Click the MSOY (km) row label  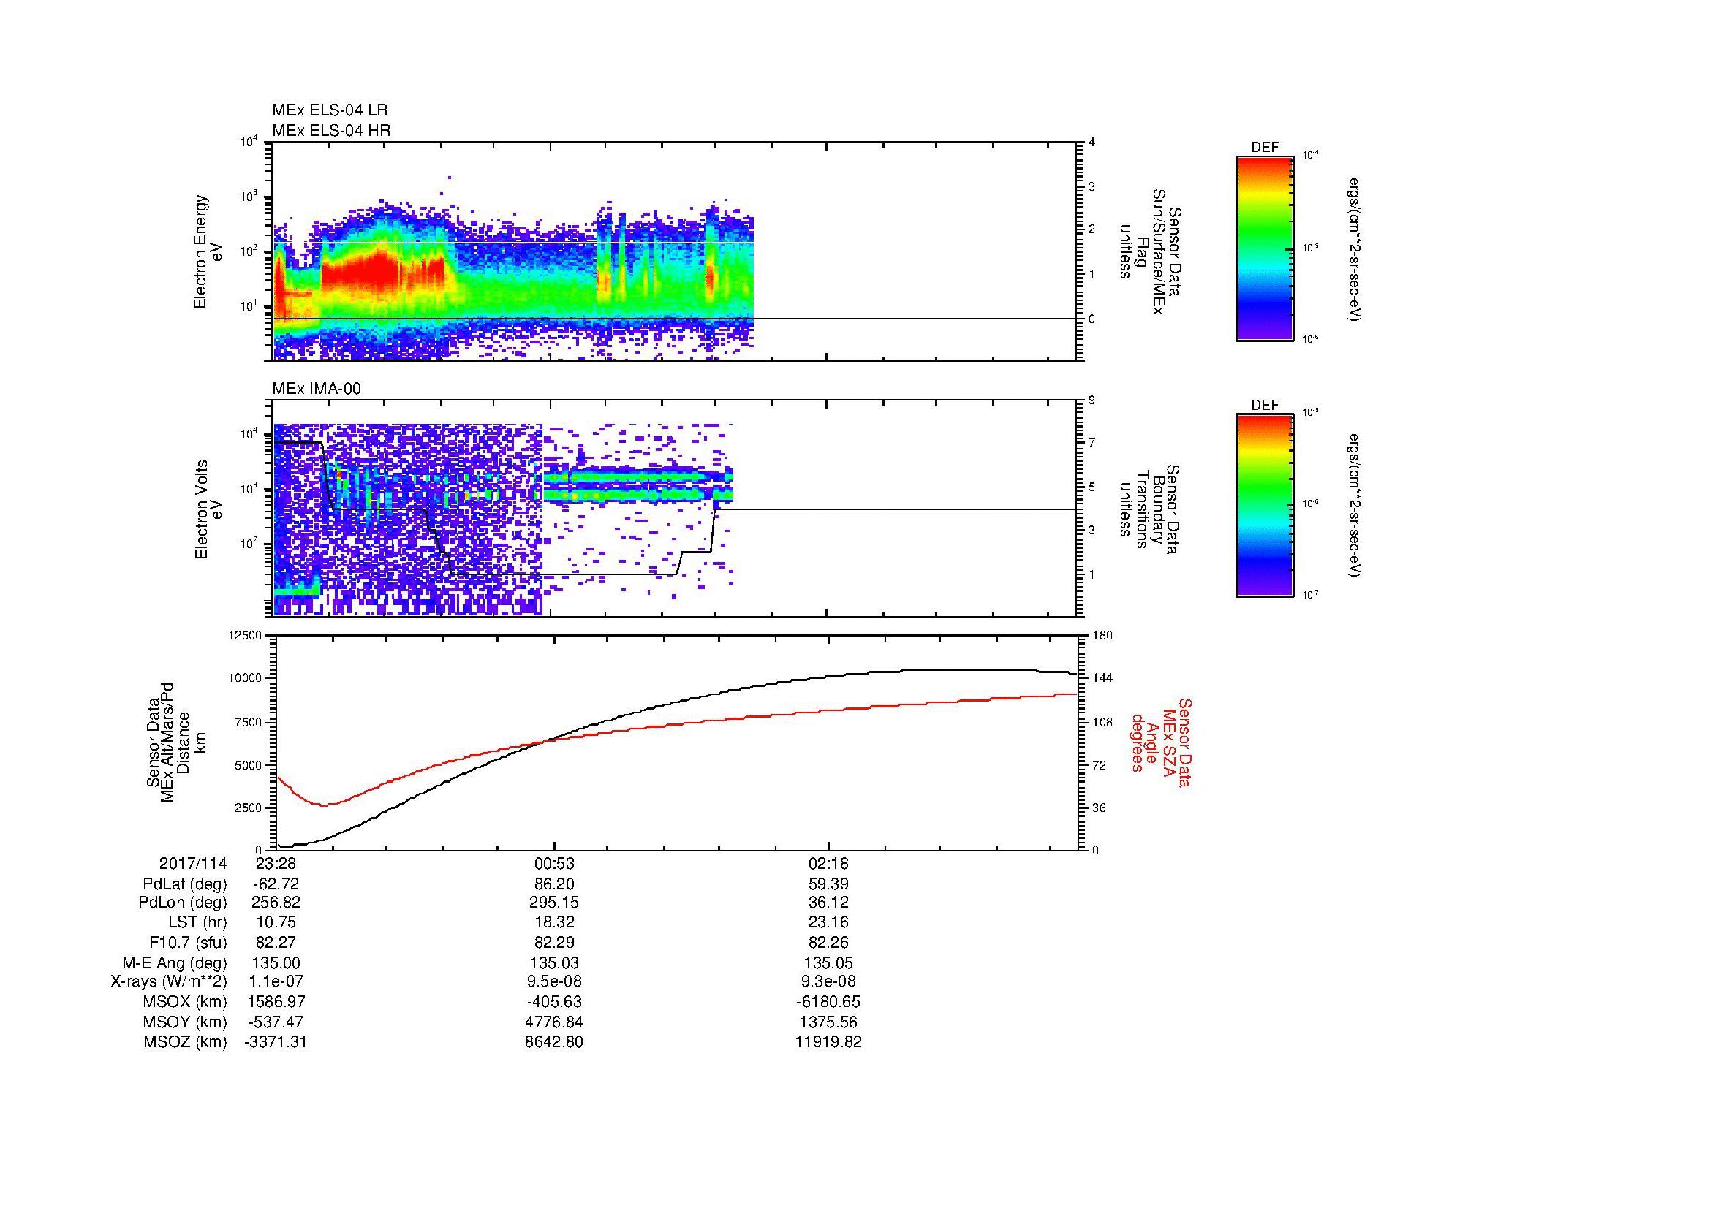pos(186,1022)
